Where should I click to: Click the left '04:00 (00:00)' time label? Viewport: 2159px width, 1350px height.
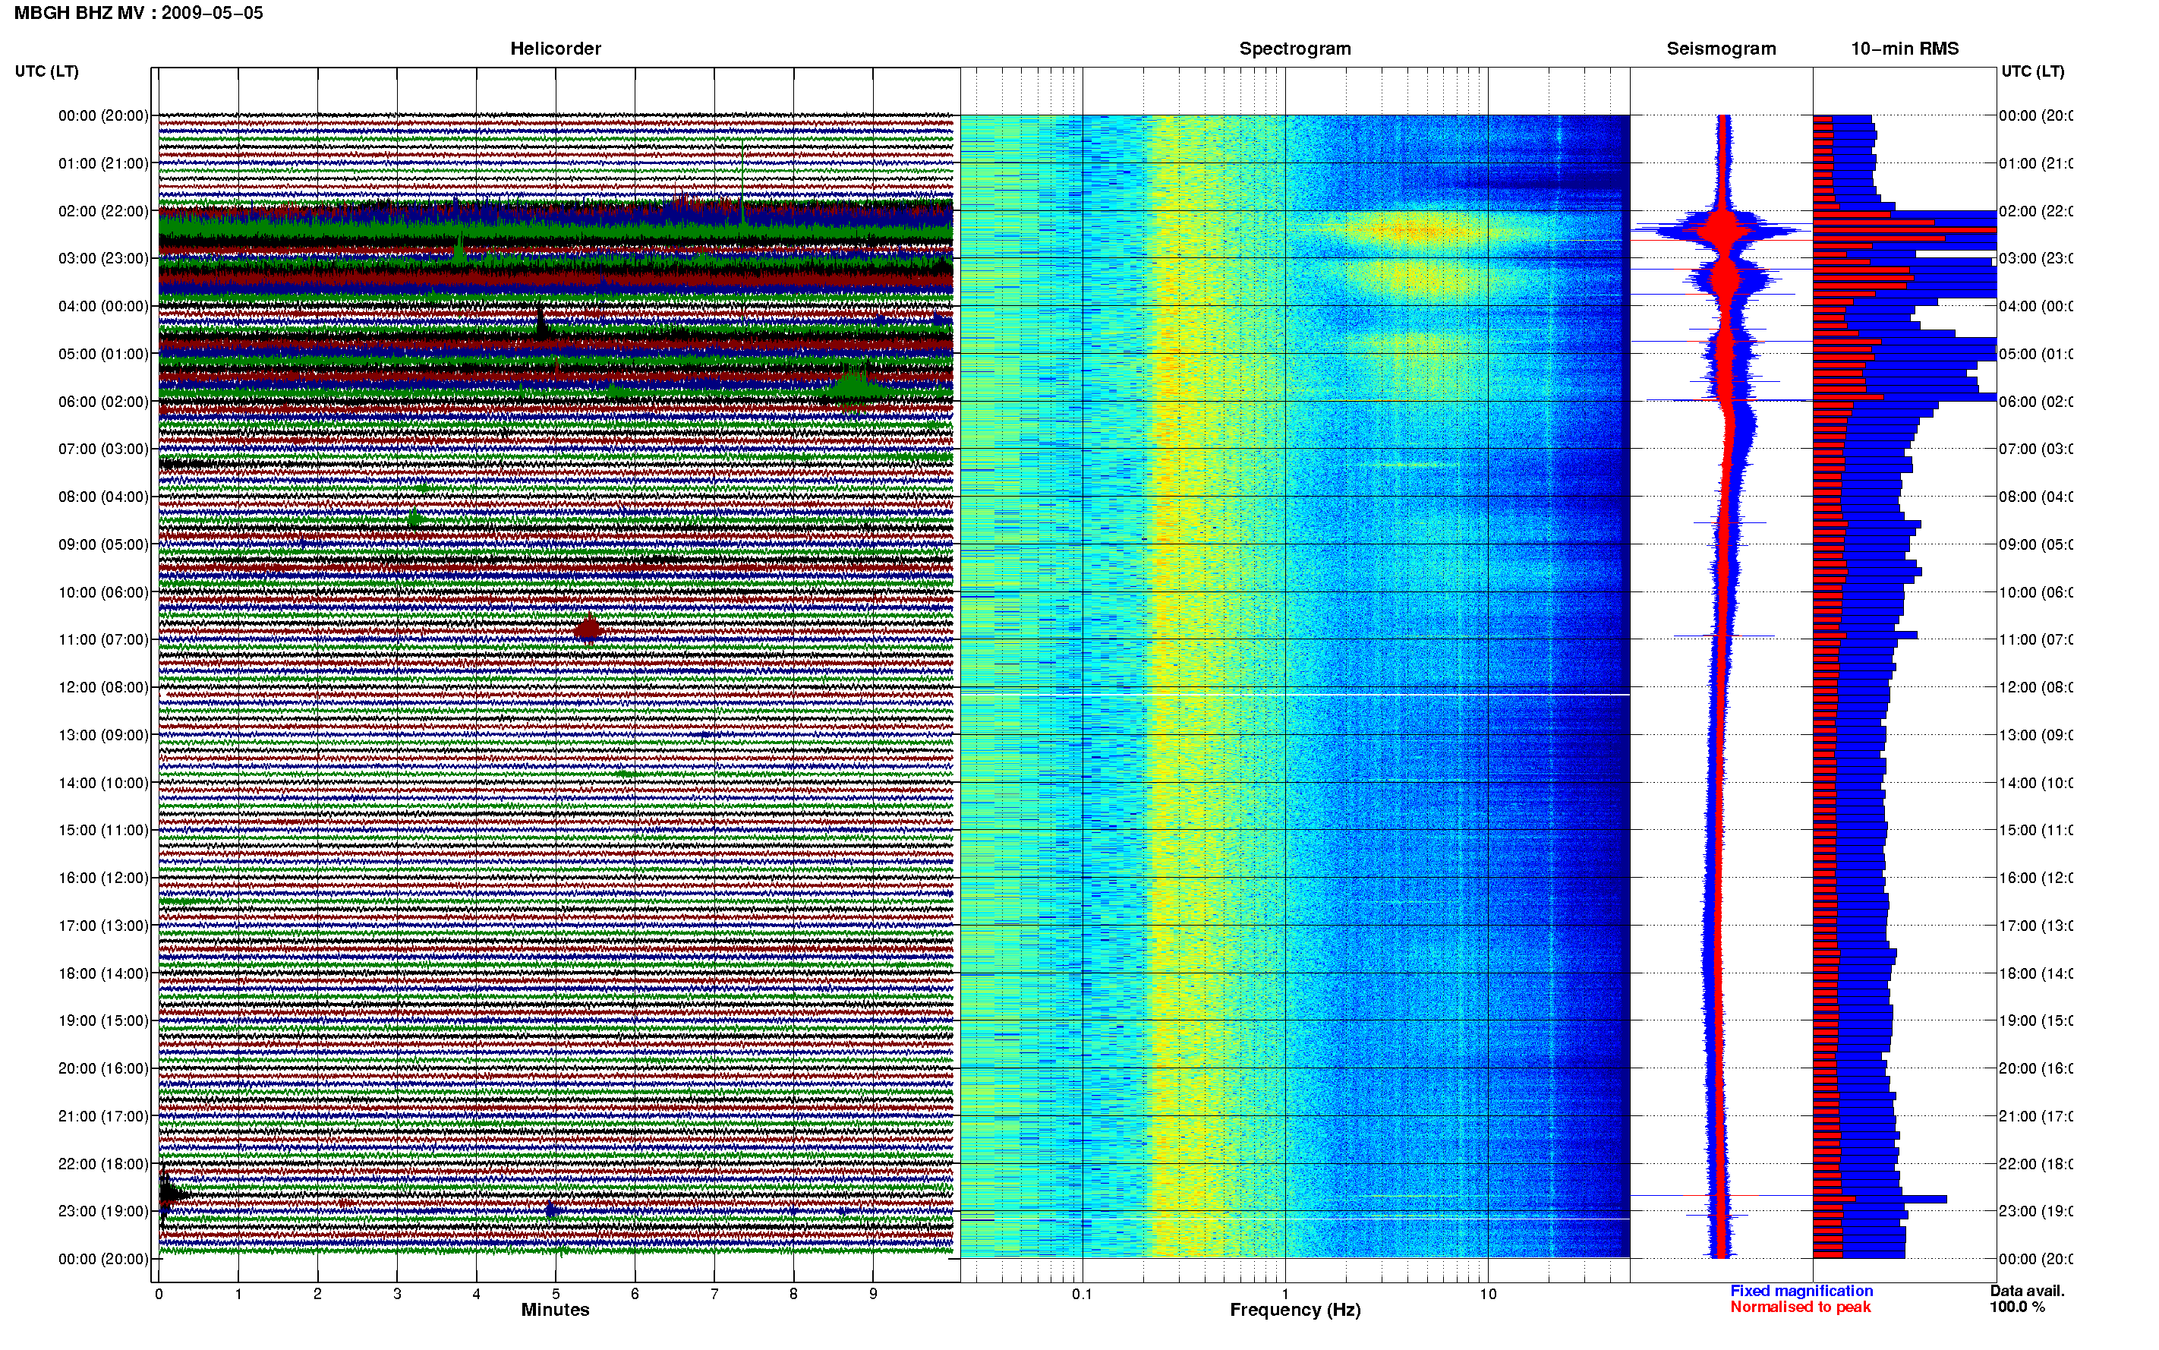coord(103,306)
